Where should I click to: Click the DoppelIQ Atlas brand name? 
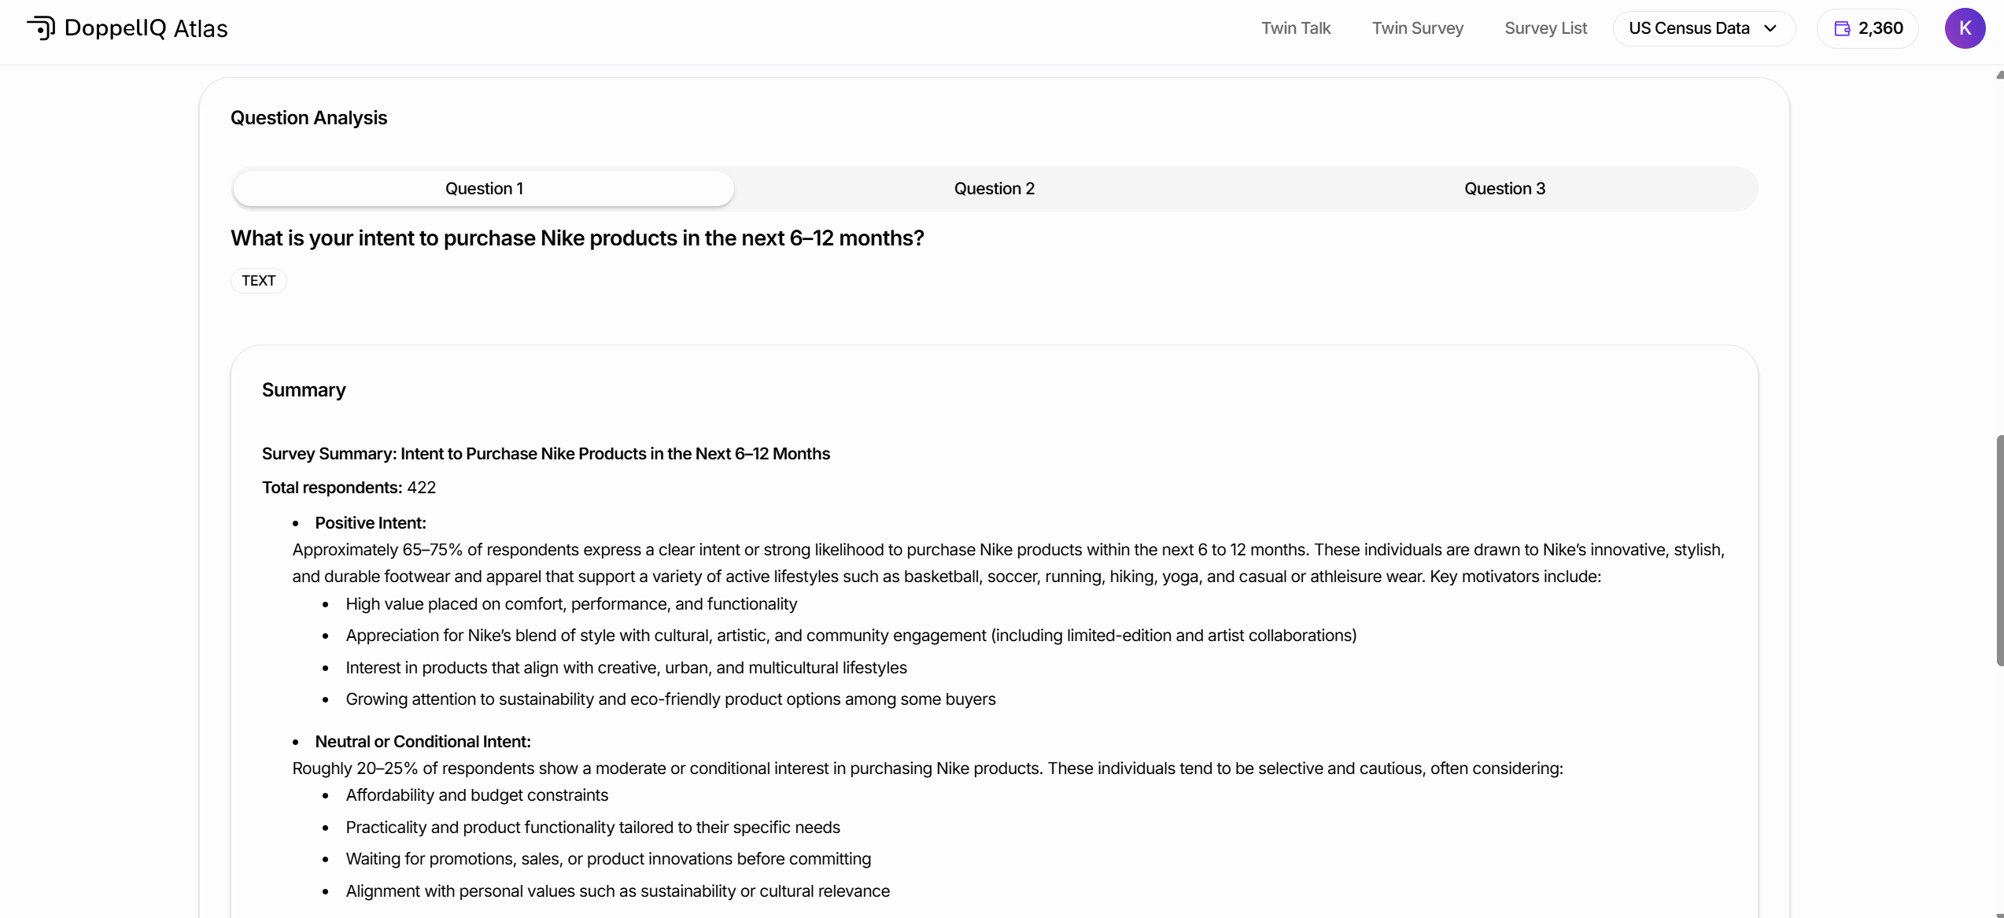click(146, 28)
